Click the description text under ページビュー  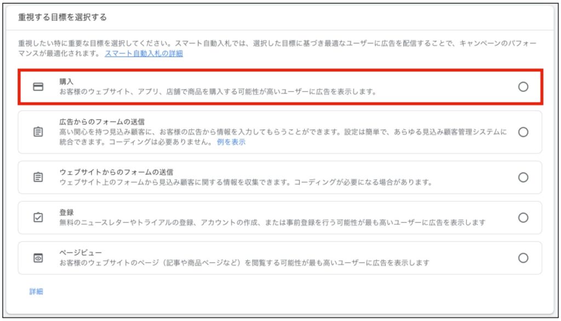[x=244, y=263]
